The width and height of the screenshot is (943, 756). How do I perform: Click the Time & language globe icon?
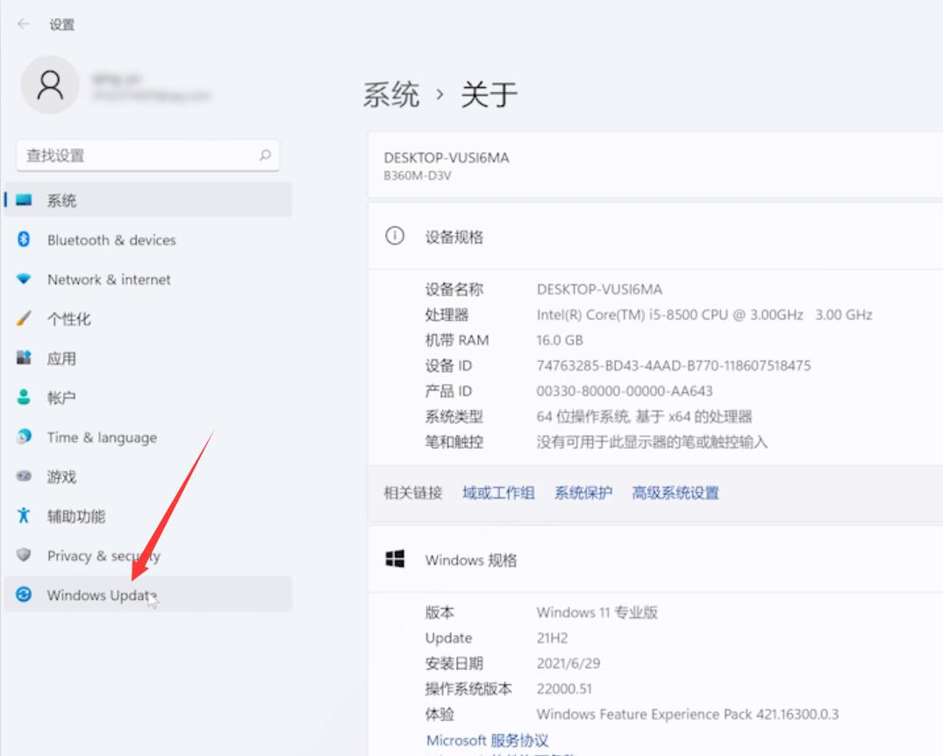pos(24,437)
